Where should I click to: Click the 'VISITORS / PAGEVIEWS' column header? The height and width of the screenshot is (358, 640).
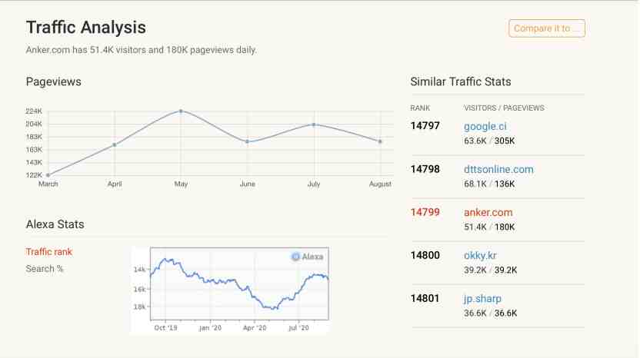[504, 108]
